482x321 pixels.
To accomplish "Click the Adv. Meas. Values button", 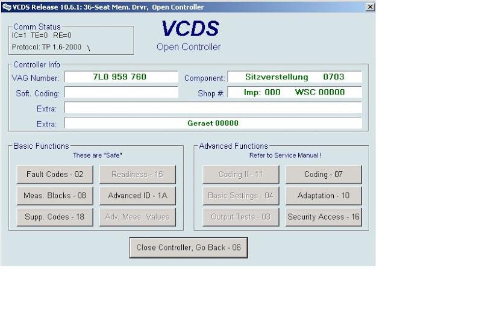I will coord(137,217).
